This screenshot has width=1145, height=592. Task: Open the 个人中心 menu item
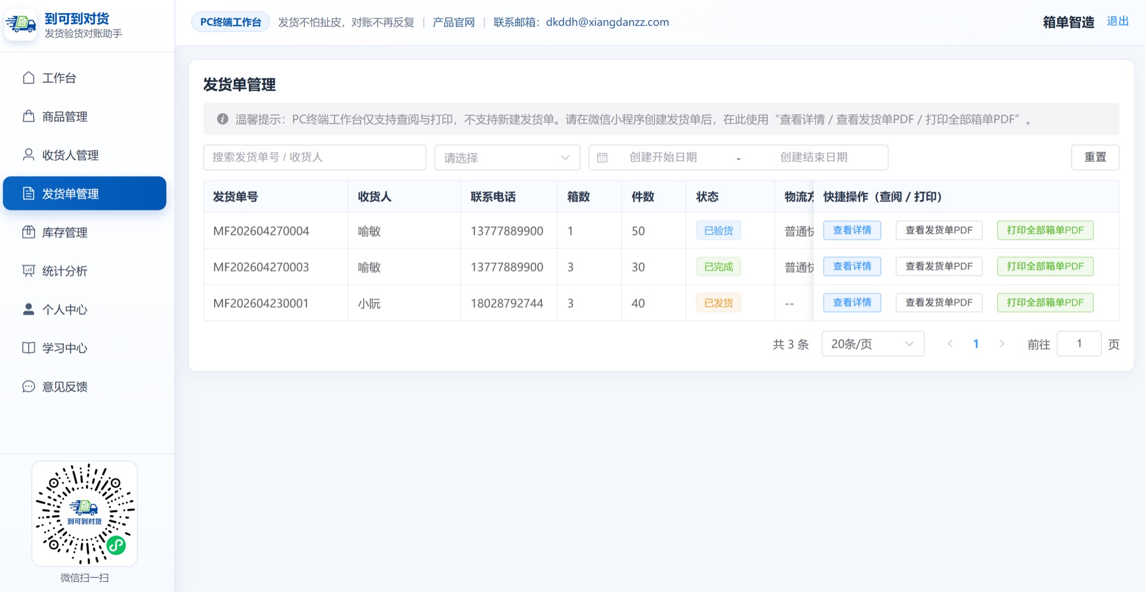click(85, 309)
